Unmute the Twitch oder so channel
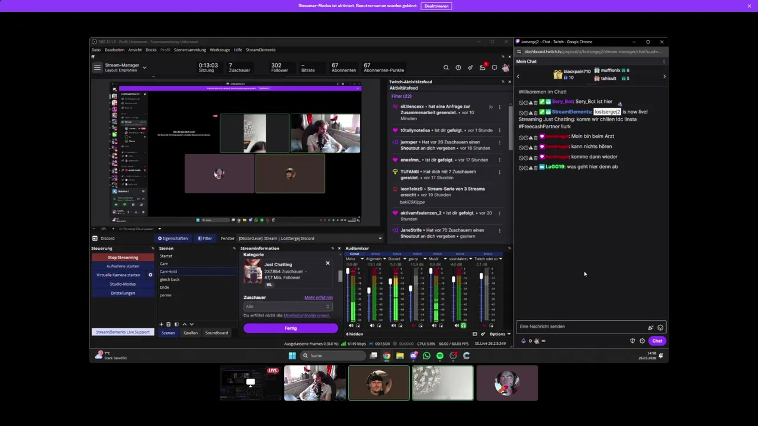This screenshot has height=426, width=758. 484,325
